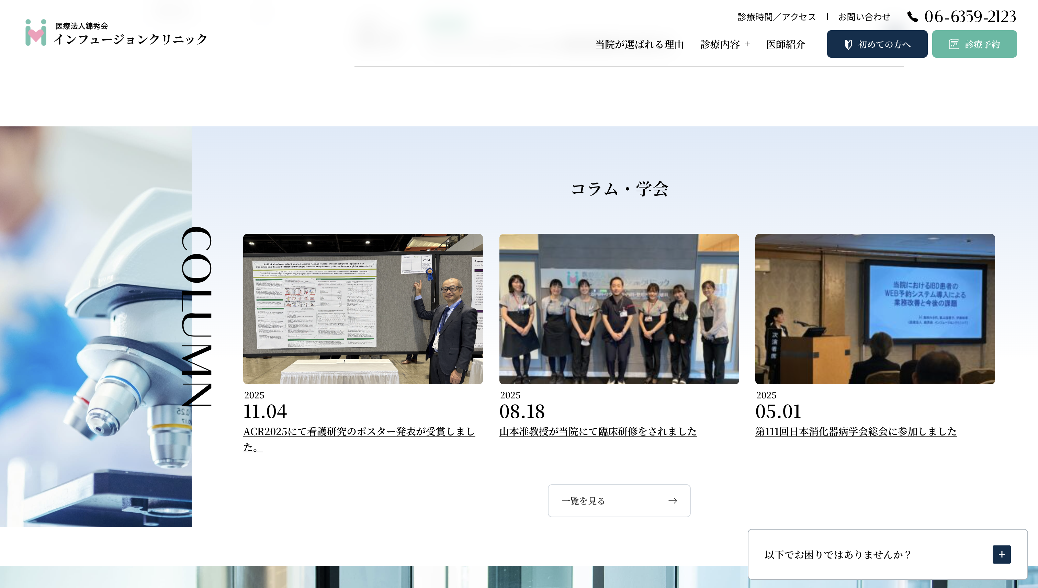
Task: Open 第111回日本消化器病学会総会 article link
Action: [856, 432]
